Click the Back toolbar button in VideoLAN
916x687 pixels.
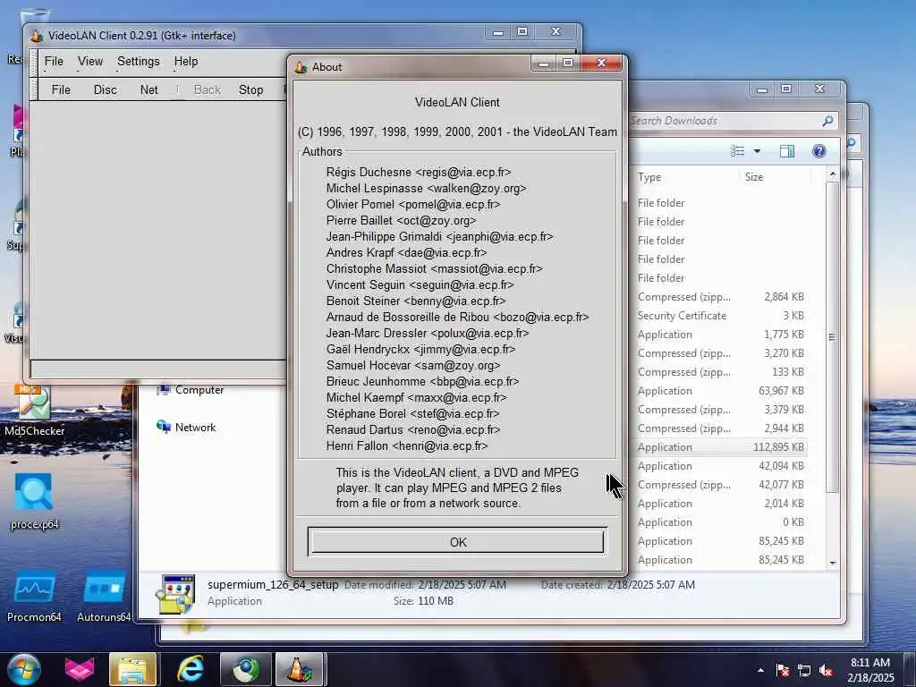pyautogui.click(x=208, y=90)
